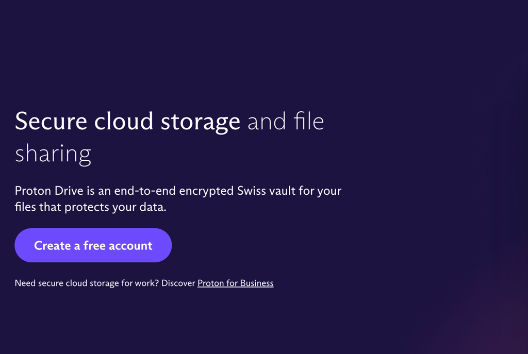The image size is (528, 354).
Task: Open the Proton for Business link
Action: point(235,283)
